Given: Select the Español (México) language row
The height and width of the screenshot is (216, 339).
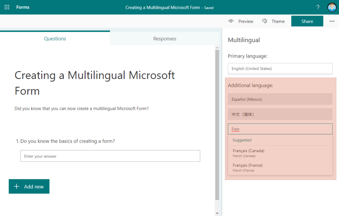Looking at the screenshot, I should click(x=280, y=99).
